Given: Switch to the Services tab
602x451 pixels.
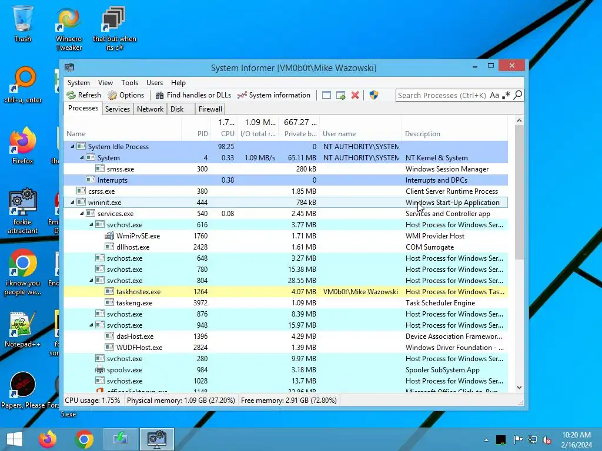Looking at the screenshot, I should [x=118, y=109].
